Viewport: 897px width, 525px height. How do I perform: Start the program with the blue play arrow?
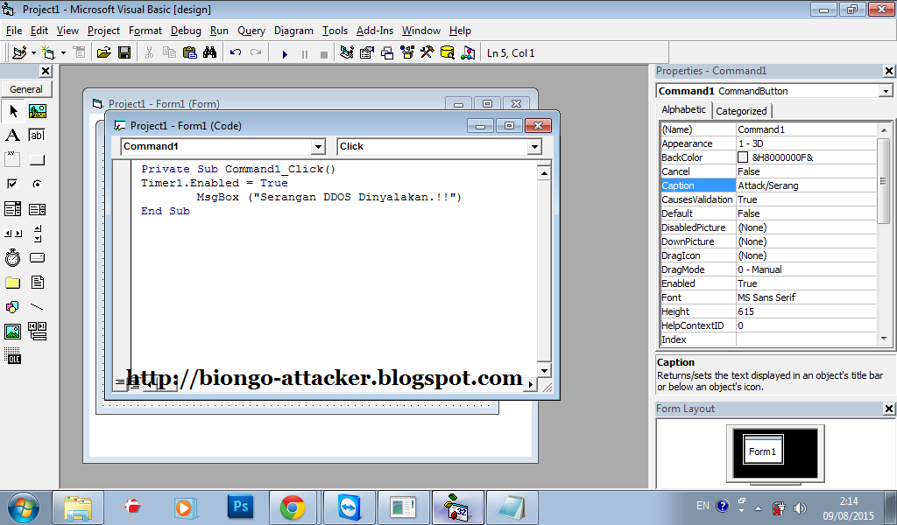(x=285, y=54)
